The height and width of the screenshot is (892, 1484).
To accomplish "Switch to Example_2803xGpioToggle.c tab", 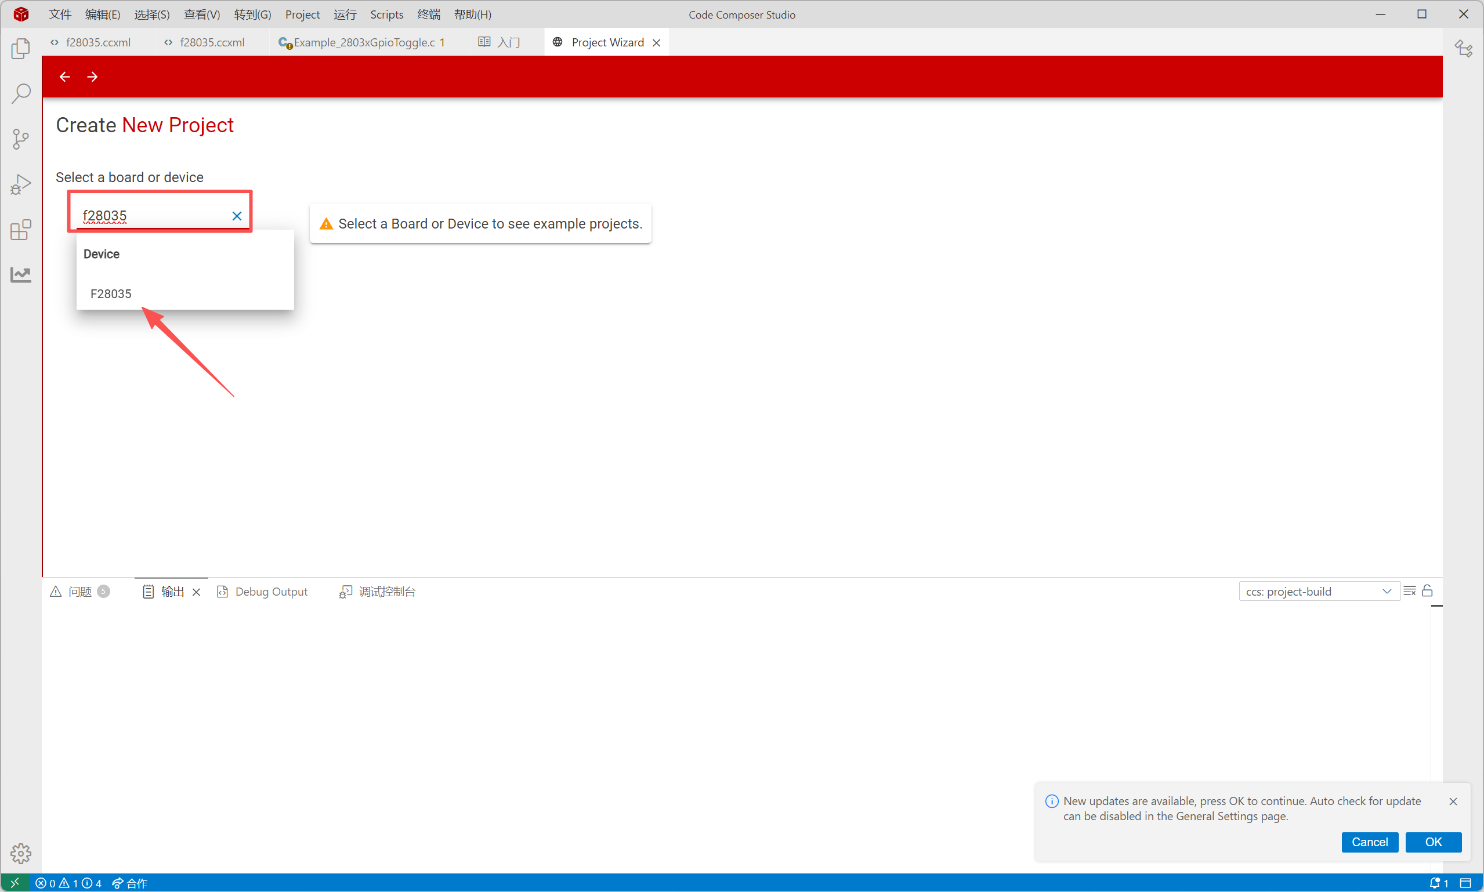I will (x=364, y=43).
